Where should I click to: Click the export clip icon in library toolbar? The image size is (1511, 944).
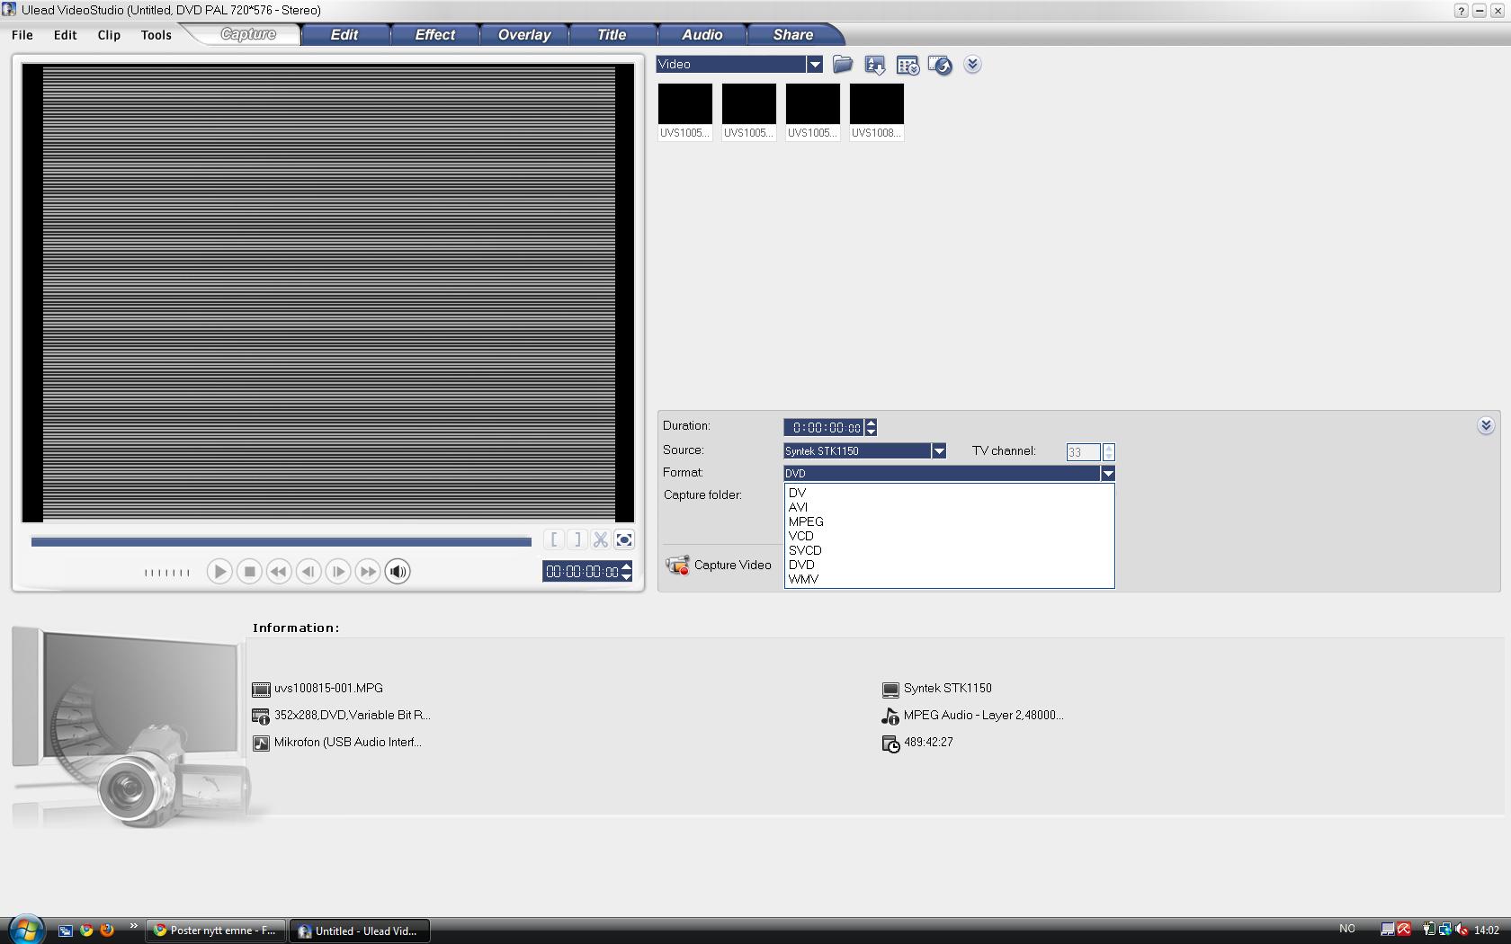click(940, 65)
